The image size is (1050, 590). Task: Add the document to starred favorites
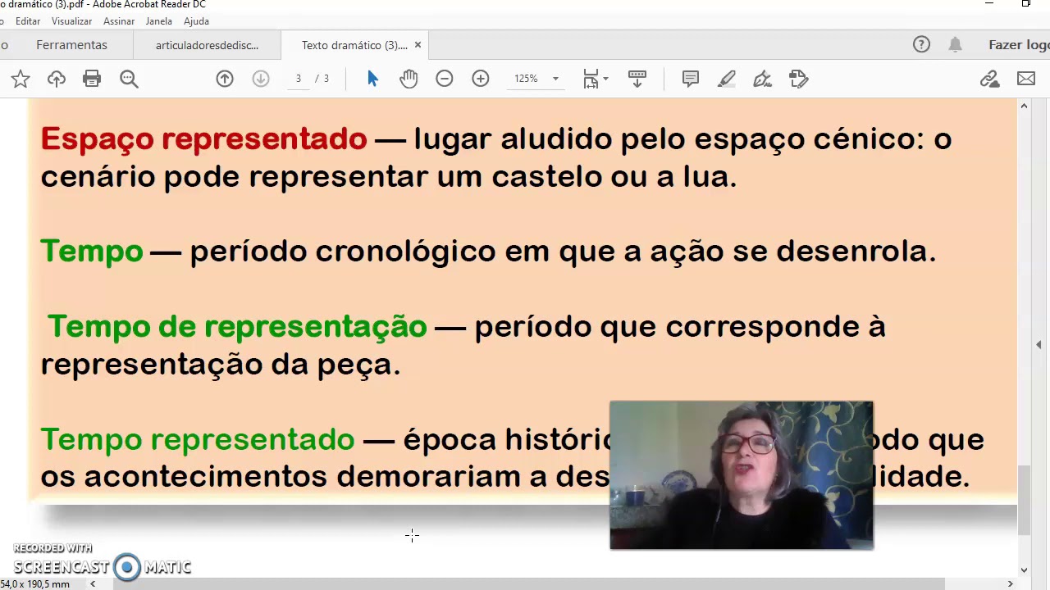[x=21, y=79]
